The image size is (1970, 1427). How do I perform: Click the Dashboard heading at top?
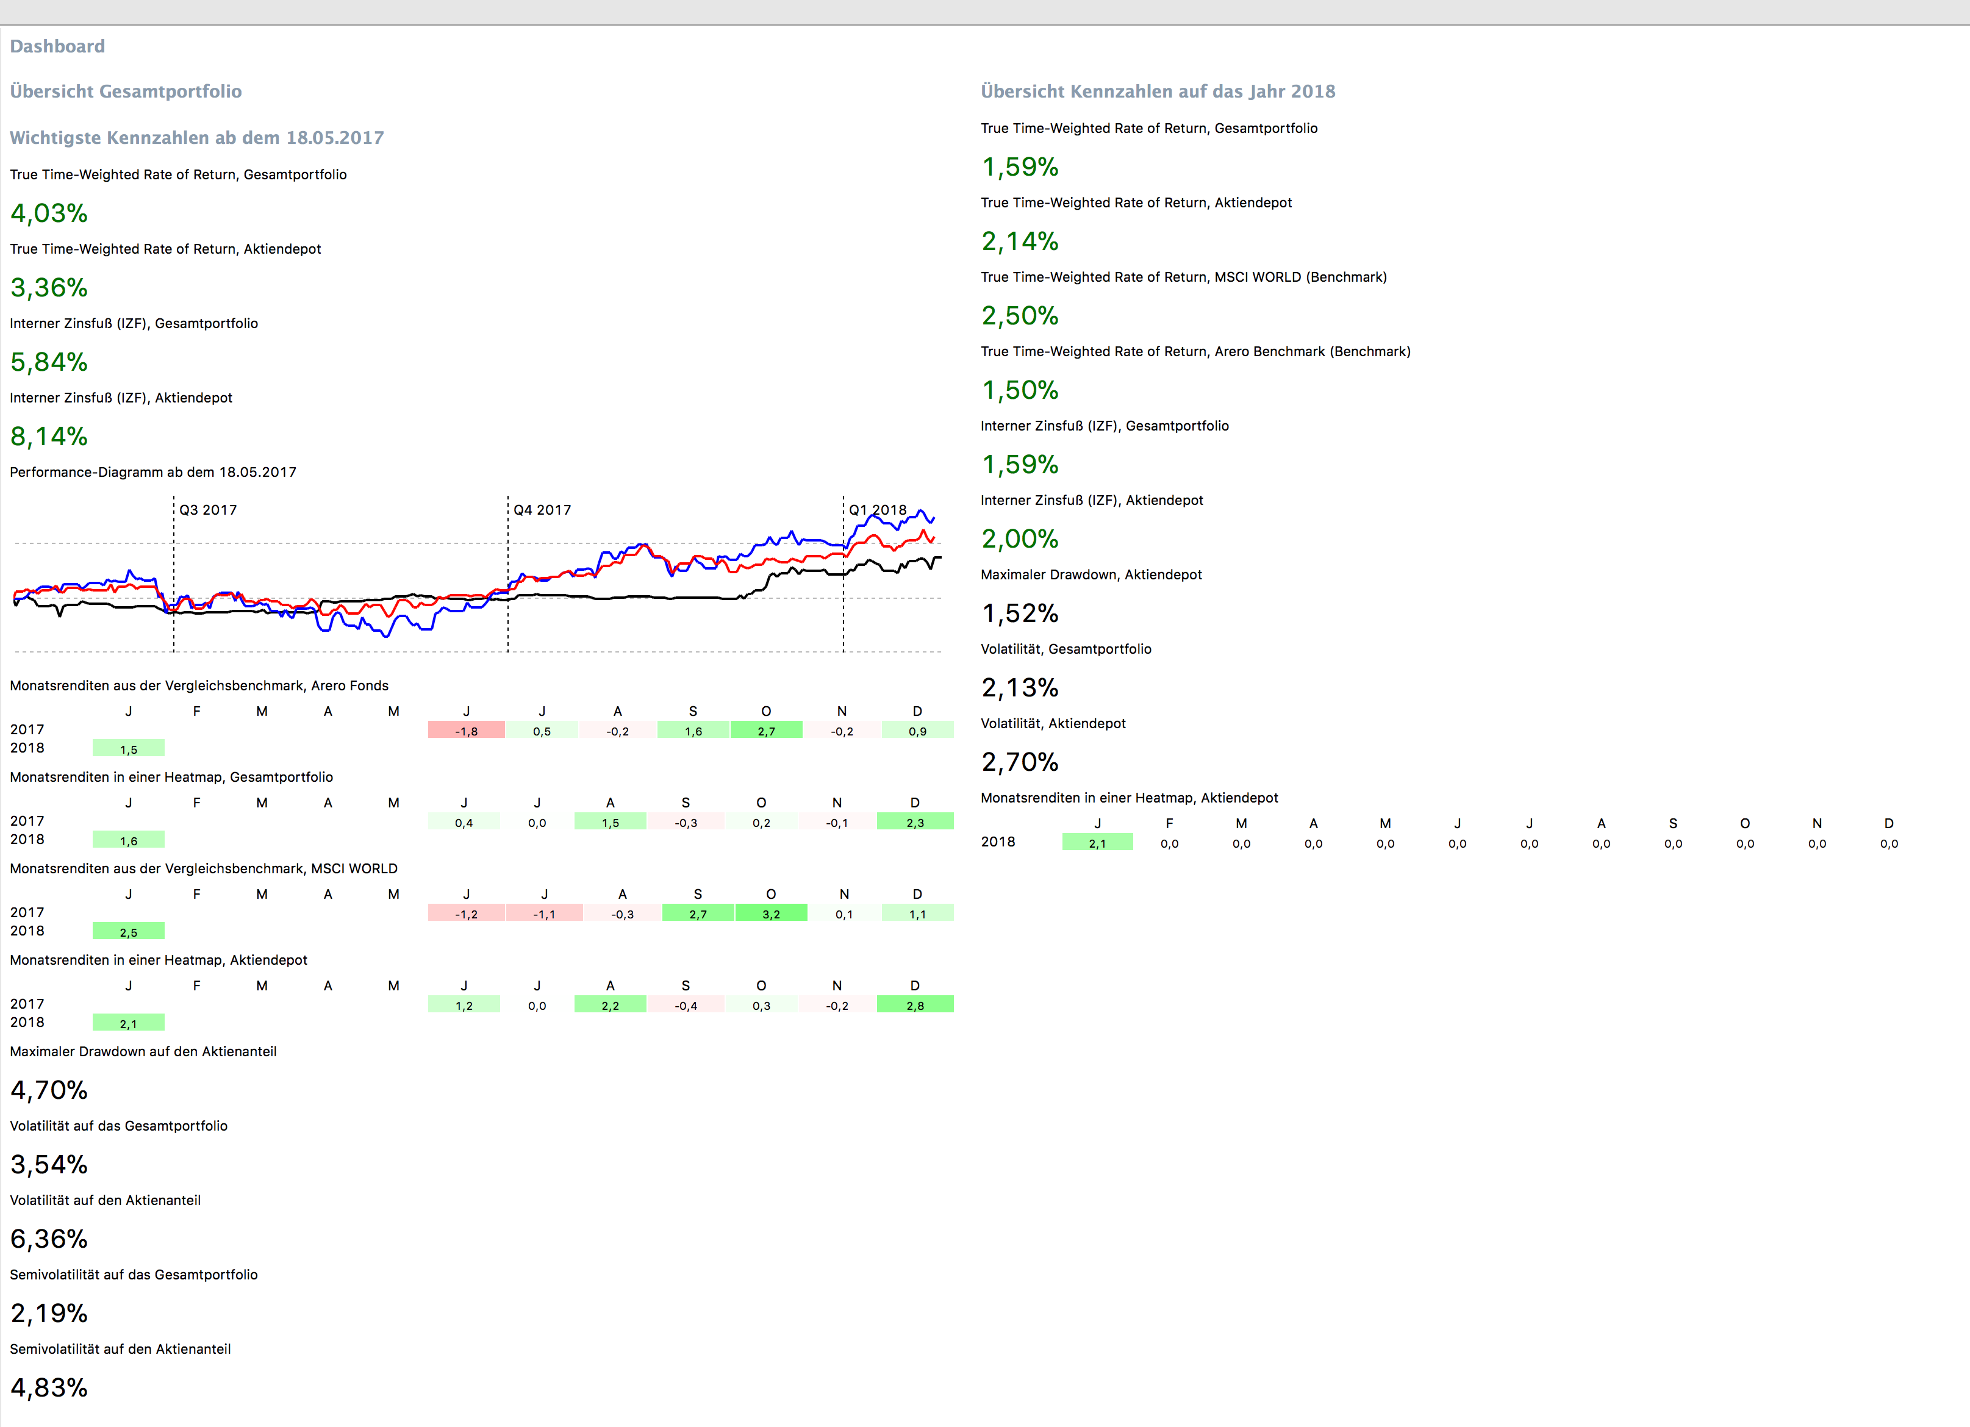pyautogui.click(x=57, y=47)
